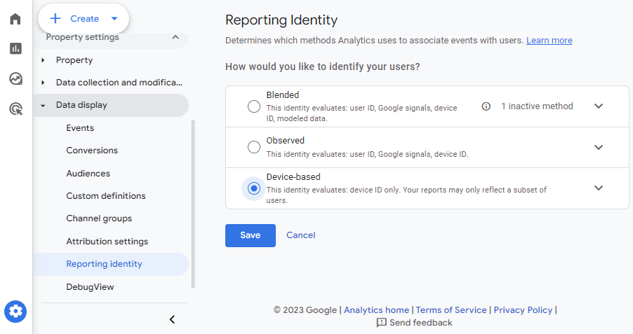The width and height of the screenshot is (633, 334).
Task: Click the Admin gear icon
Action: [15, 311]
